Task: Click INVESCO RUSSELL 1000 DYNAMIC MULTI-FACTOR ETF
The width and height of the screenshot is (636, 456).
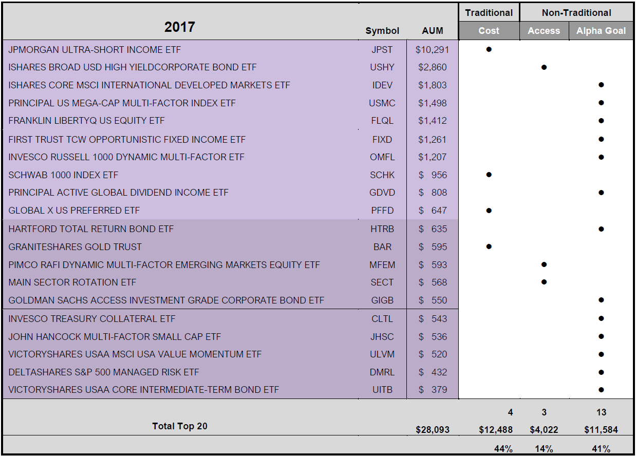Action: click(126, 157)
